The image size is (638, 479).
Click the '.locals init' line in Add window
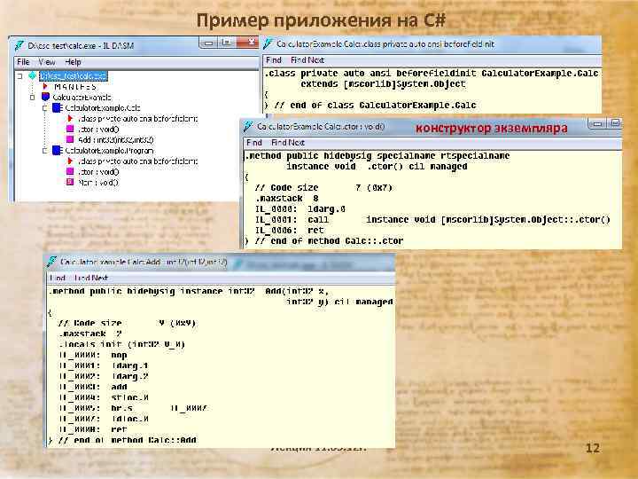pos(121,344)
